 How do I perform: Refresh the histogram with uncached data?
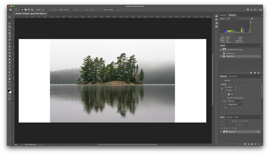pos(252,19)
